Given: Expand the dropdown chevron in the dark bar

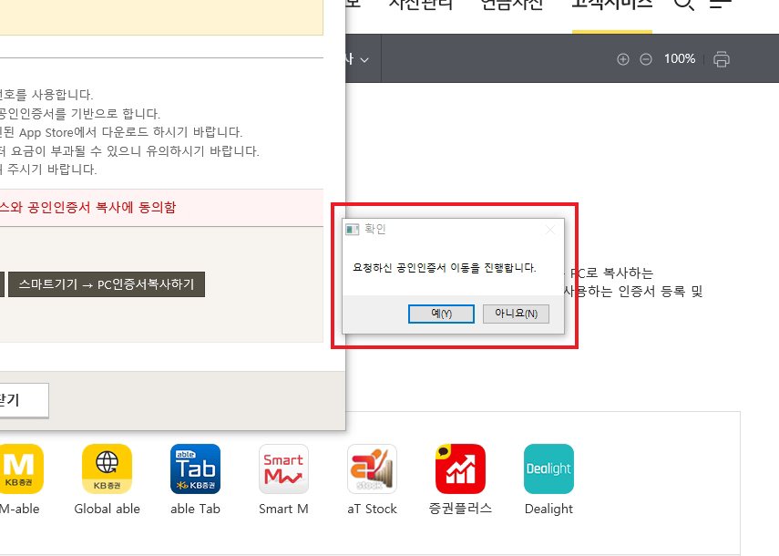Looking at the screenshot, I should [364, 60].
